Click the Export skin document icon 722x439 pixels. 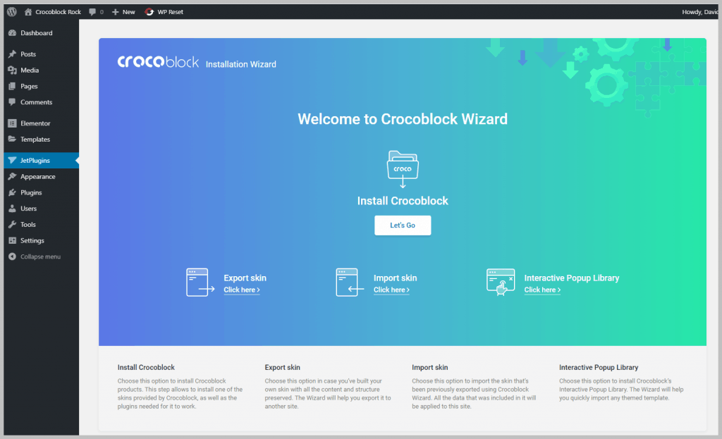(198, 282)
